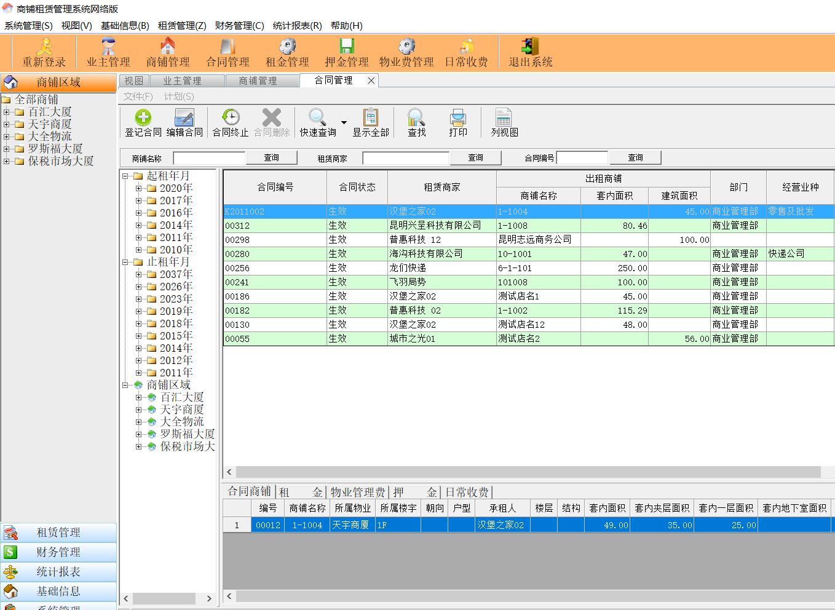This screenshot has height=610, width=835.
Task: Click the 商铺名称 input field
Action: [209, 158]
